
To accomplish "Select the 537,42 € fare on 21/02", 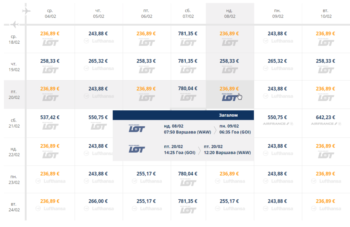I will (50, 117).
